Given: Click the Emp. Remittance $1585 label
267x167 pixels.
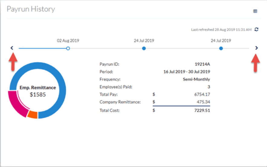Looking at the screenshot, I should [38, 91].
